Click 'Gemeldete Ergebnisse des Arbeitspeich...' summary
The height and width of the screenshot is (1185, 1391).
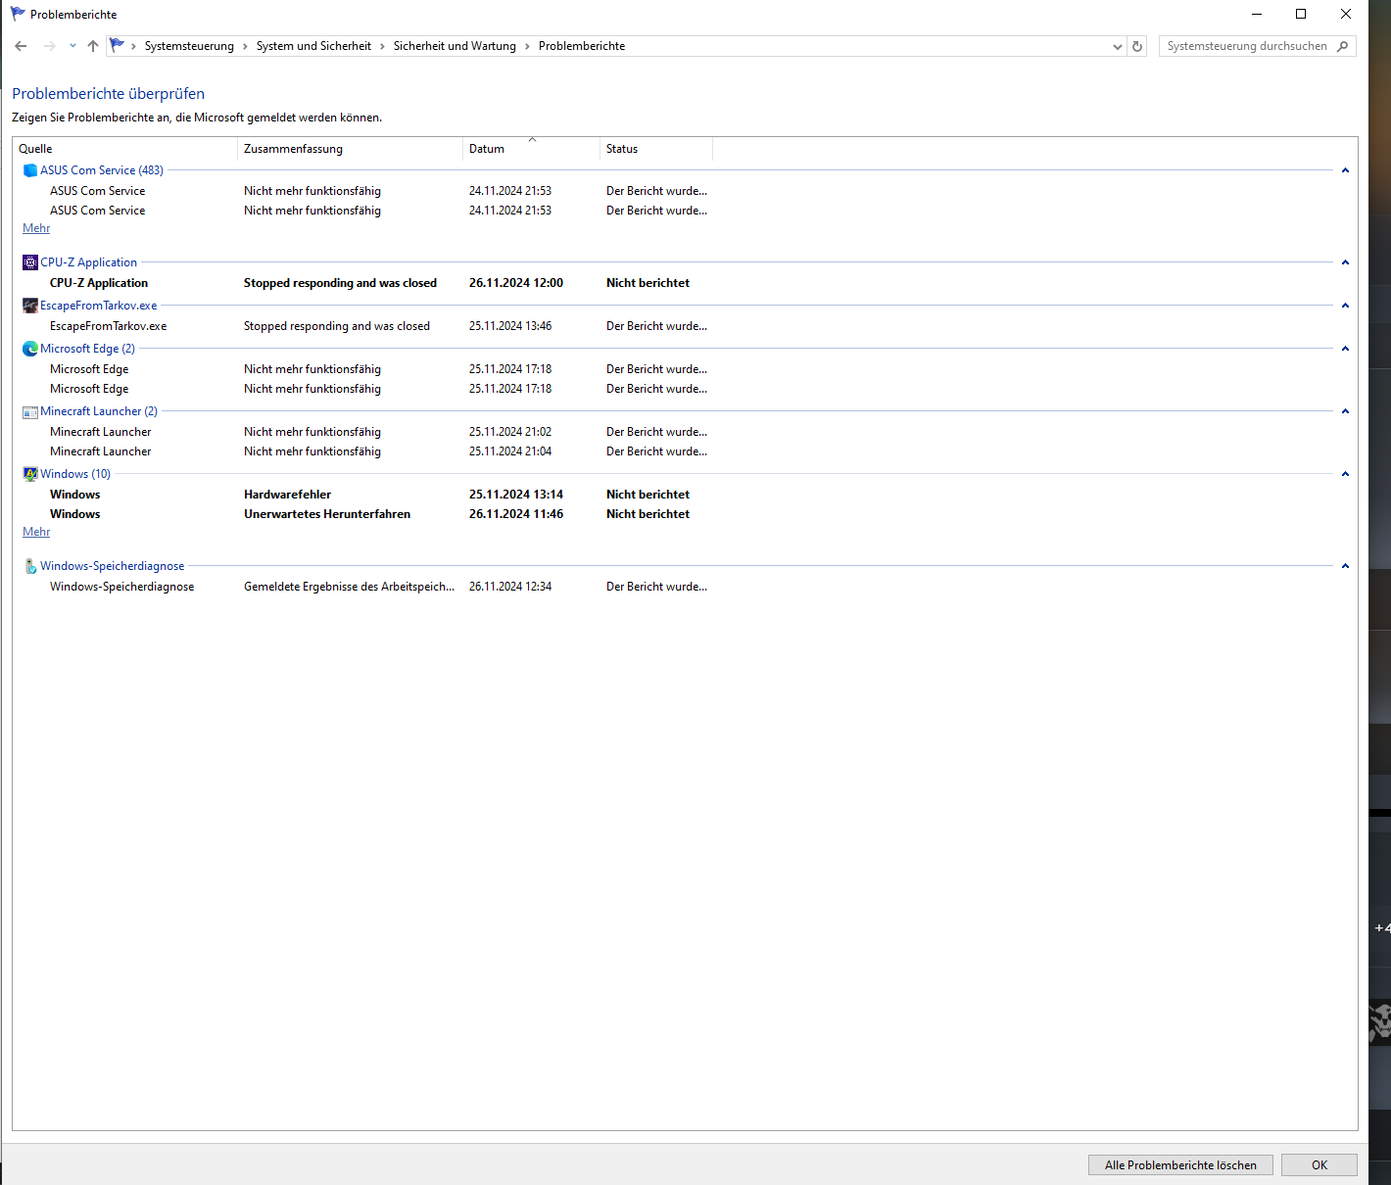349,587
